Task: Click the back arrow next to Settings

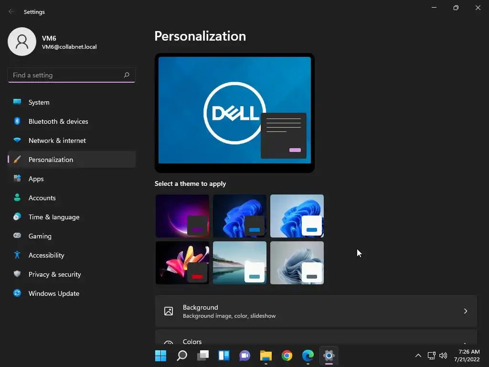Action: click(11, 11)
